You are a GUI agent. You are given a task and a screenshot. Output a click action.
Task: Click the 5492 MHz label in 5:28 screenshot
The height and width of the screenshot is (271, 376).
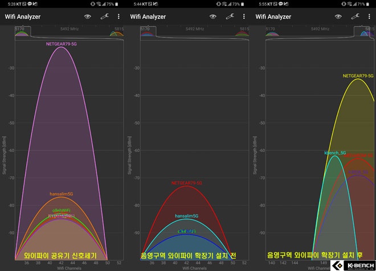coord(70,29)
